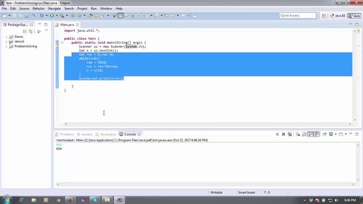The width and height of the screenshot is (363, 204).
Task: Click the Quick Access search field
Action: point(297,15)
